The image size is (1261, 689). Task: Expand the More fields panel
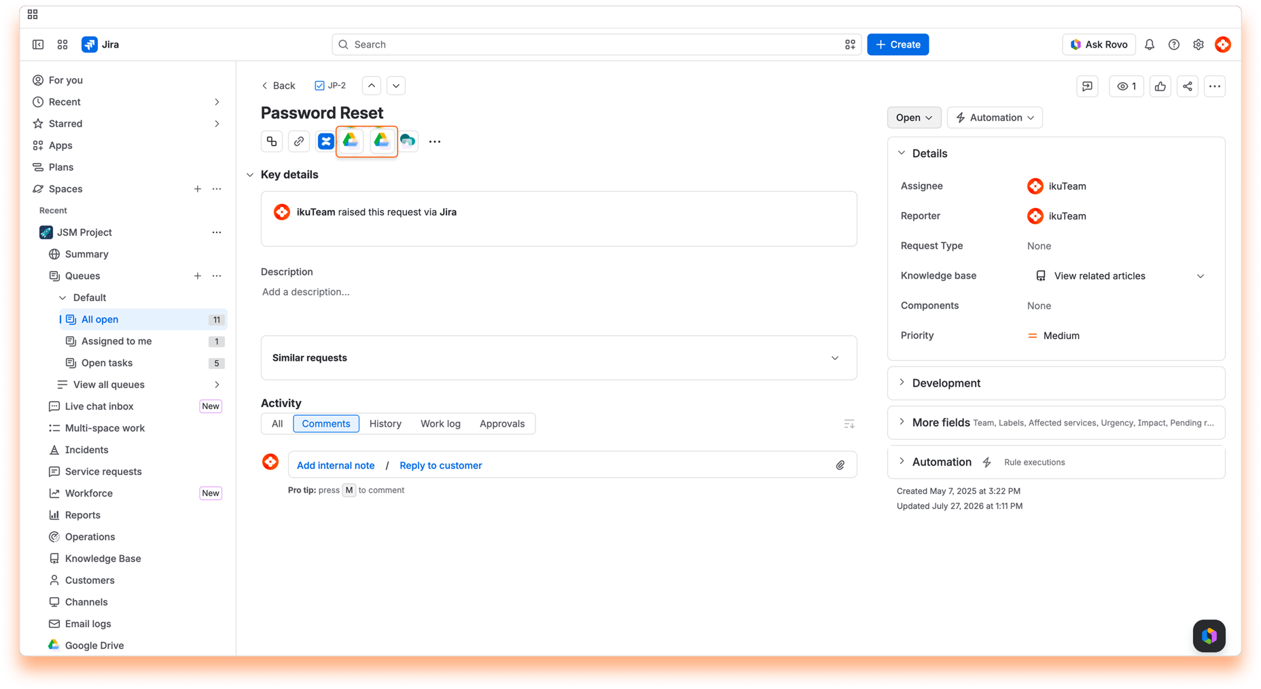pyautogui.click(x=902, y=422)
